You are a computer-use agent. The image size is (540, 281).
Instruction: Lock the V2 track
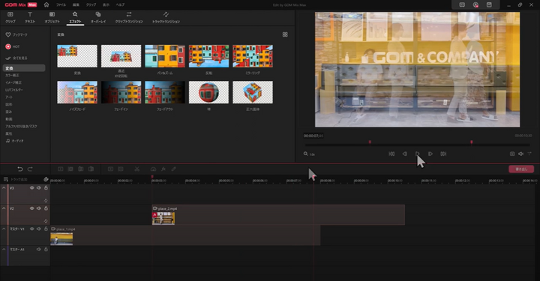[46, 208]
